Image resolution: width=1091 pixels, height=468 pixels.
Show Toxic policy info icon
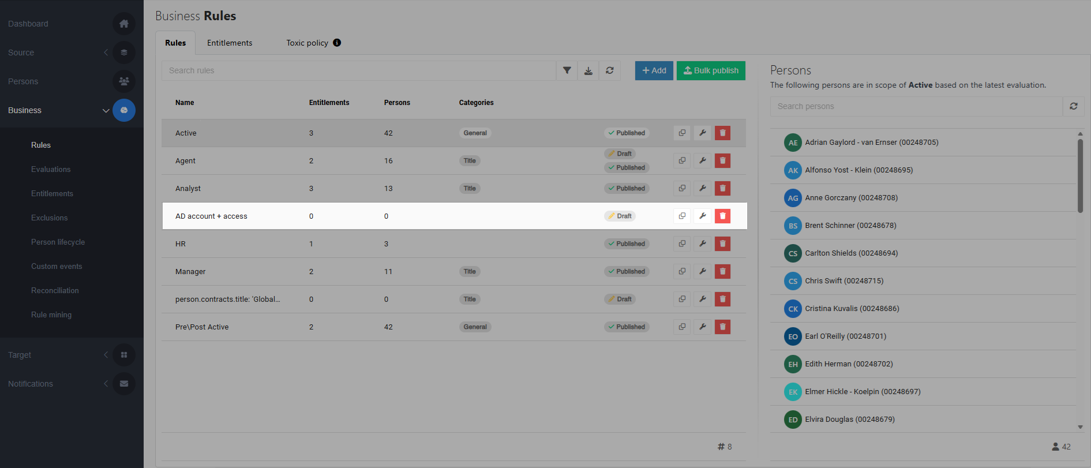pyautogui.click(x=337, y=43)
